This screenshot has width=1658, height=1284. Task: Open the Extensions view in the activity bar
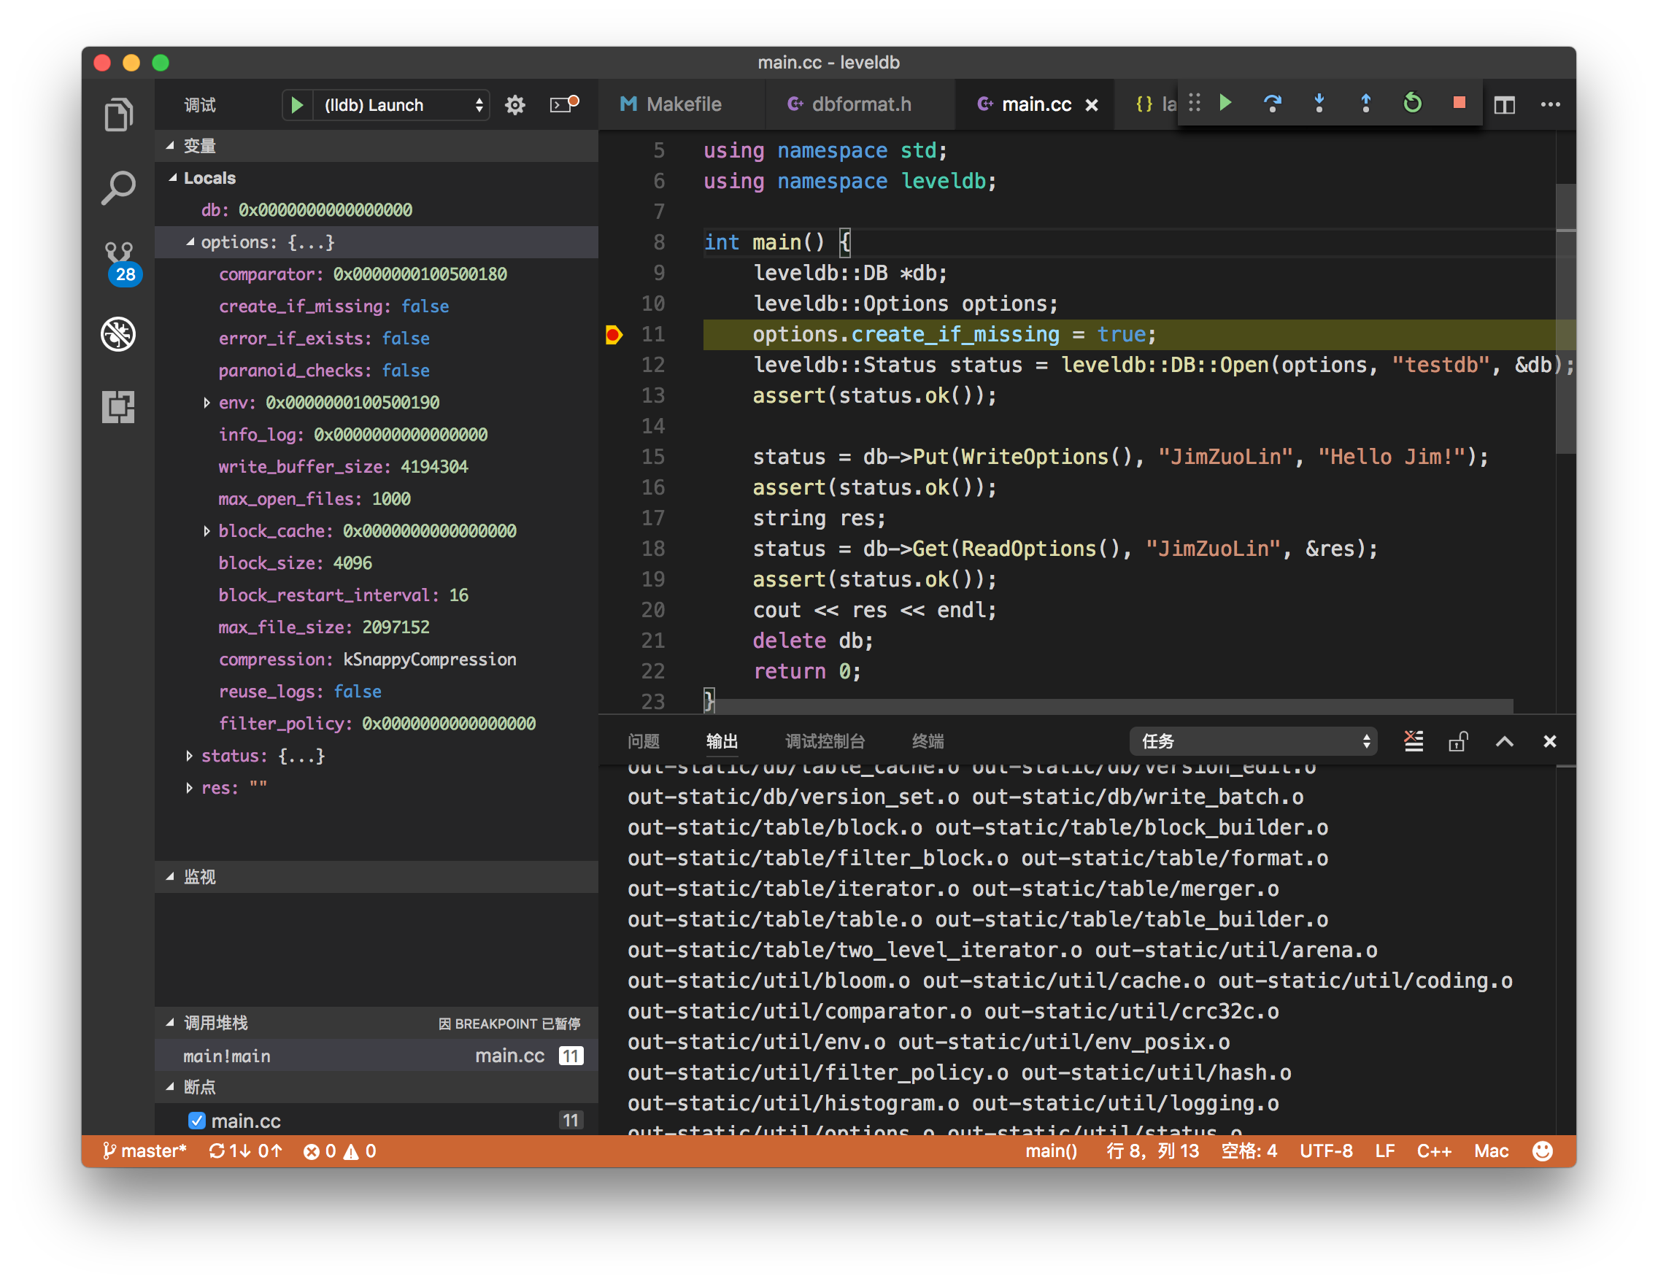(118, 407)
